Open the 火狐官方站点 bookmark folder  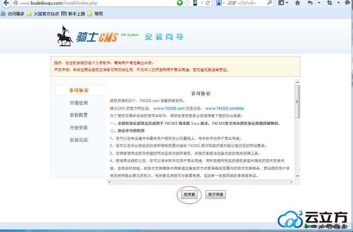pos(43,14)
